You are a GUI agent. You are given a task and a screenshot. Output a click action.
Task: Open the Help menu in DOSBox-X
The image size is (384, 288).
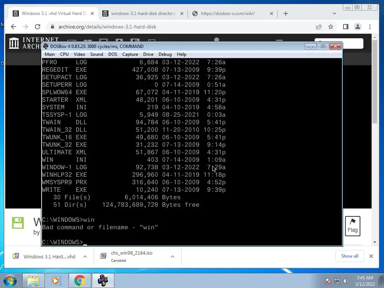click(x=181, y=54)
